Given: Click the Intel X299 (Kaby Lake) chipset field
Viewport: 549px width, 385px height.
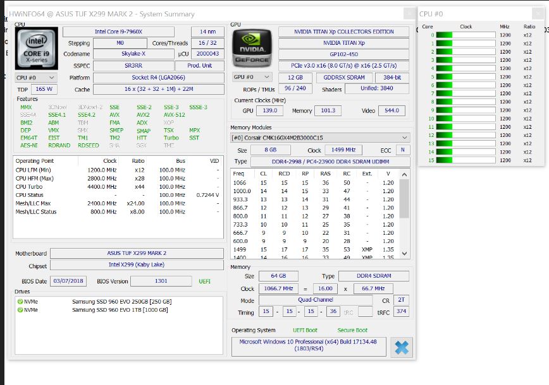Looking at the screenshot, I should point(137,265).
